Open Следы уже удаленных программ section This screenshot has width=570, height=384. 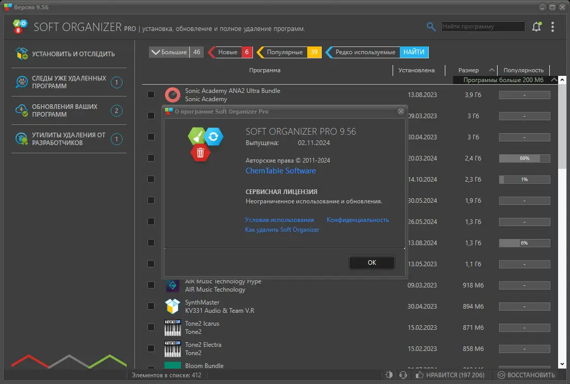[69, 82]
